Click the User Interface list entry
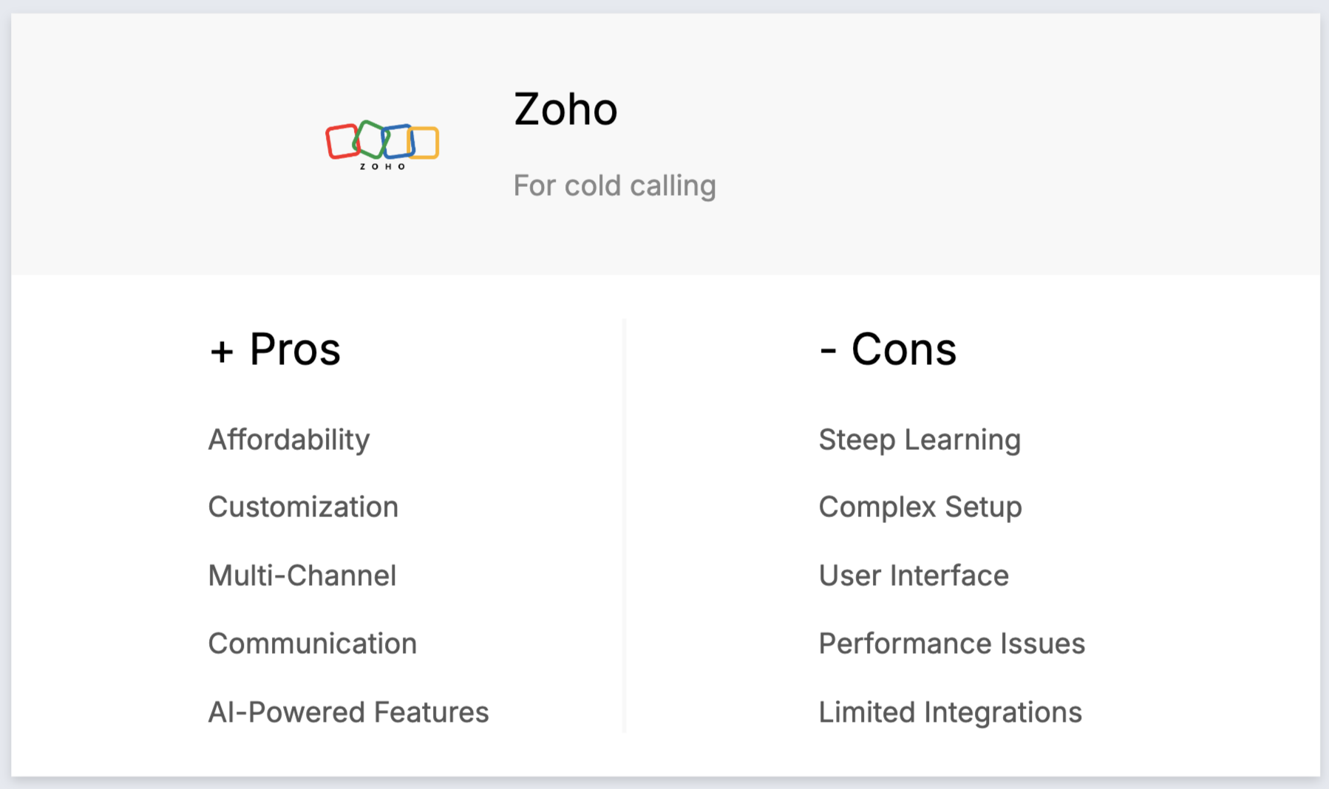The height and width of the screenshot is (789, 1329). 914,575
